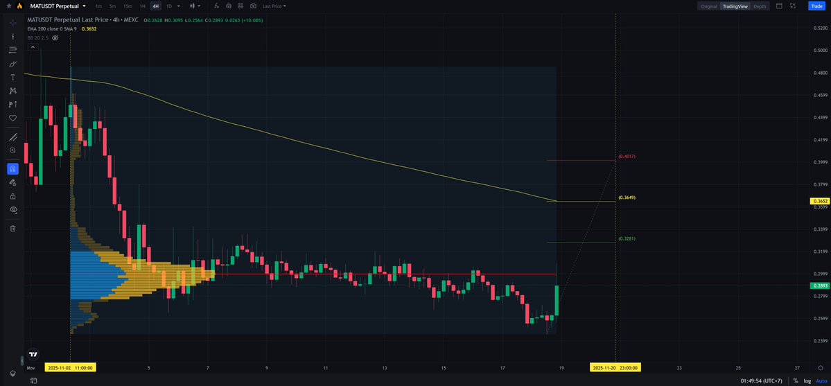Click the yellow (0.3649) price level label
The height and width of the screenshot is (386, 831).
click(627, 198)
